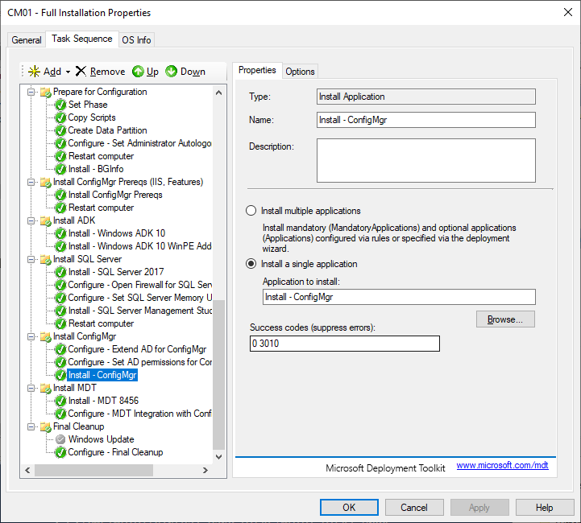Collapse the Install ConfigMgr Prereqs group

31,182
